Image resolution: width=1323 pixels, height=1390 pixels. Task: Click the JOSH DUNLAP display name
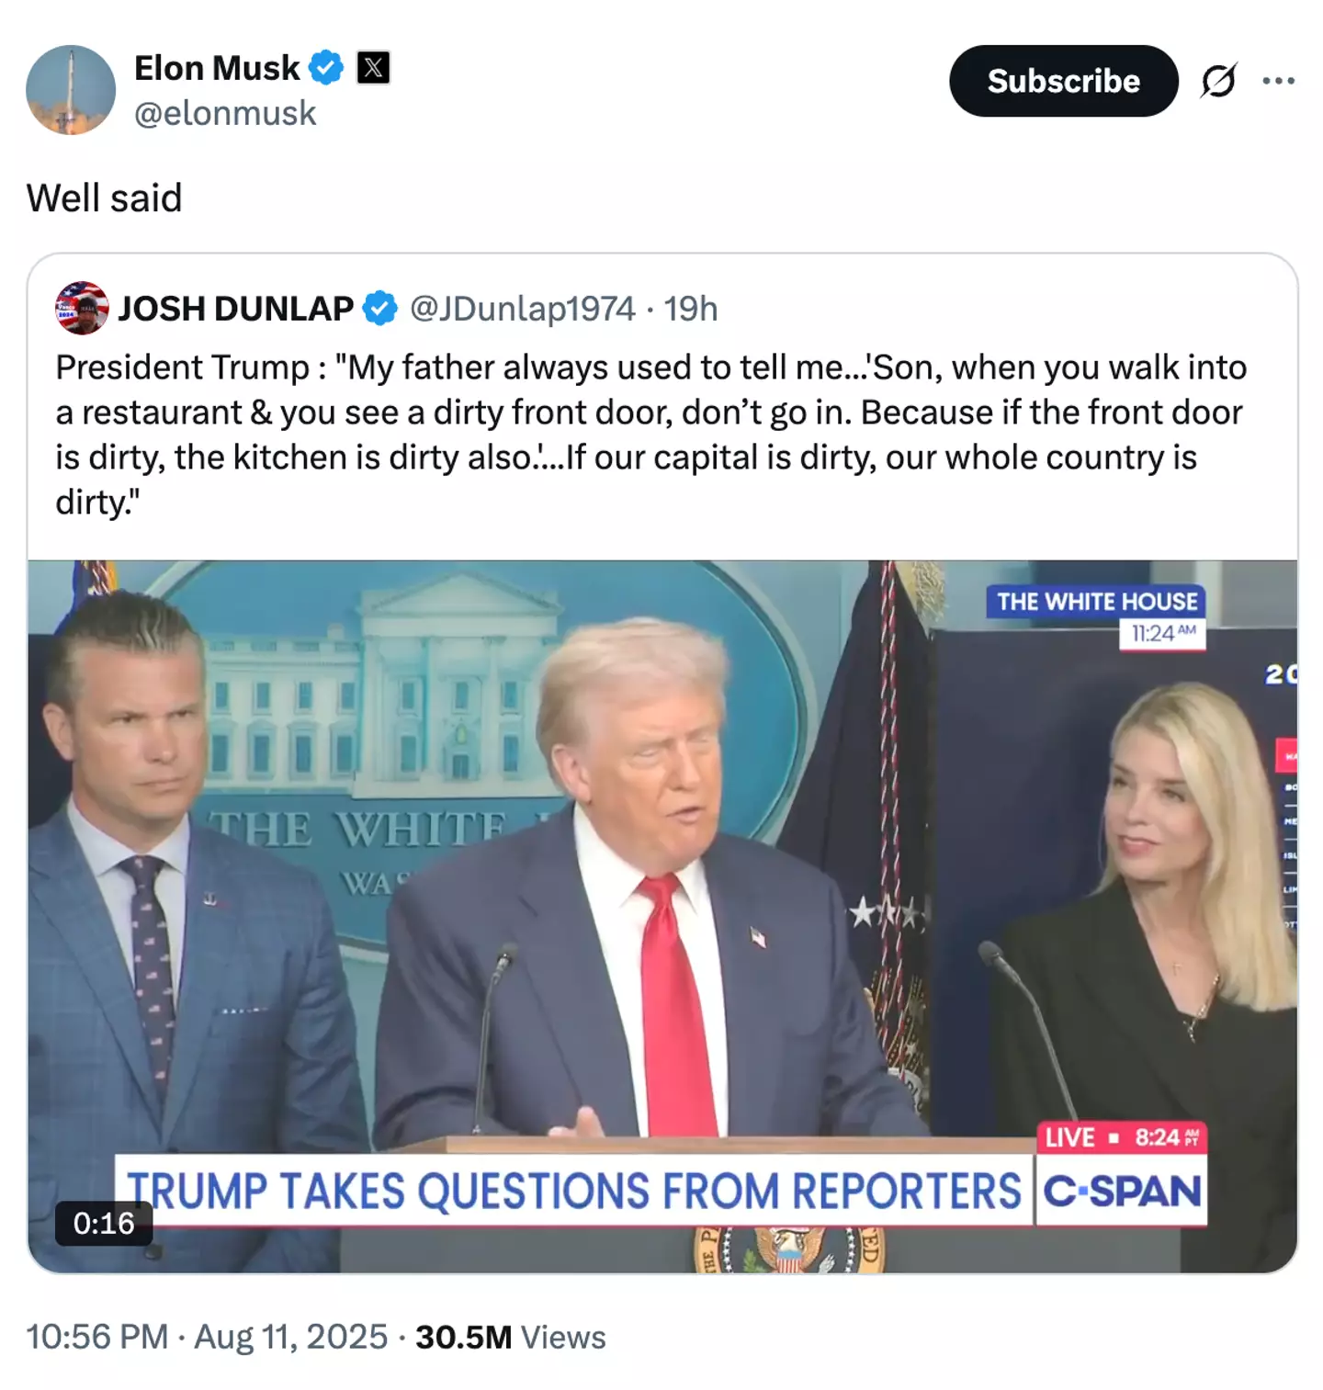(x=235, y=309)
